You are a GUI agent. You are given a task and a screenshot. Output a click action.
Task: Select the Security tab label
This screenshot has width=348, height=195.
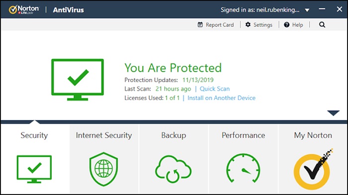pyautogui.click(x=34, y=135)
